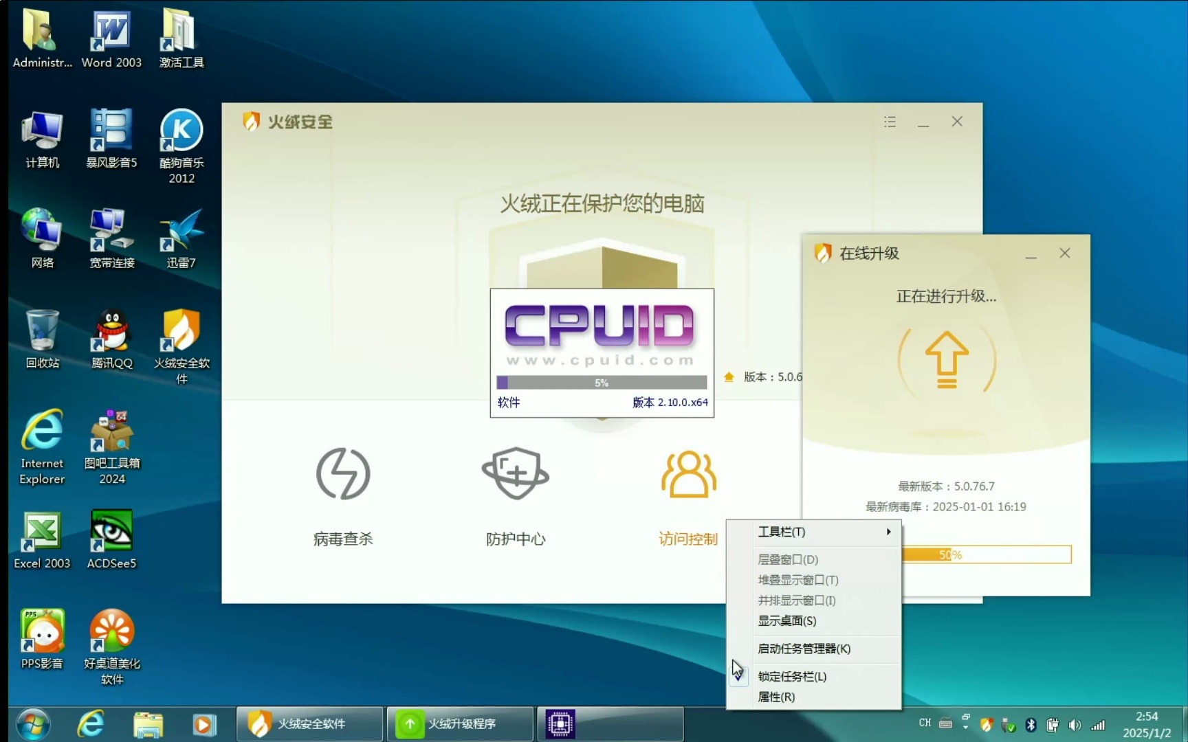1188x742 pixels.
Task: Launch Excel 2003 desktop shortcut
Action: (42, 540)
